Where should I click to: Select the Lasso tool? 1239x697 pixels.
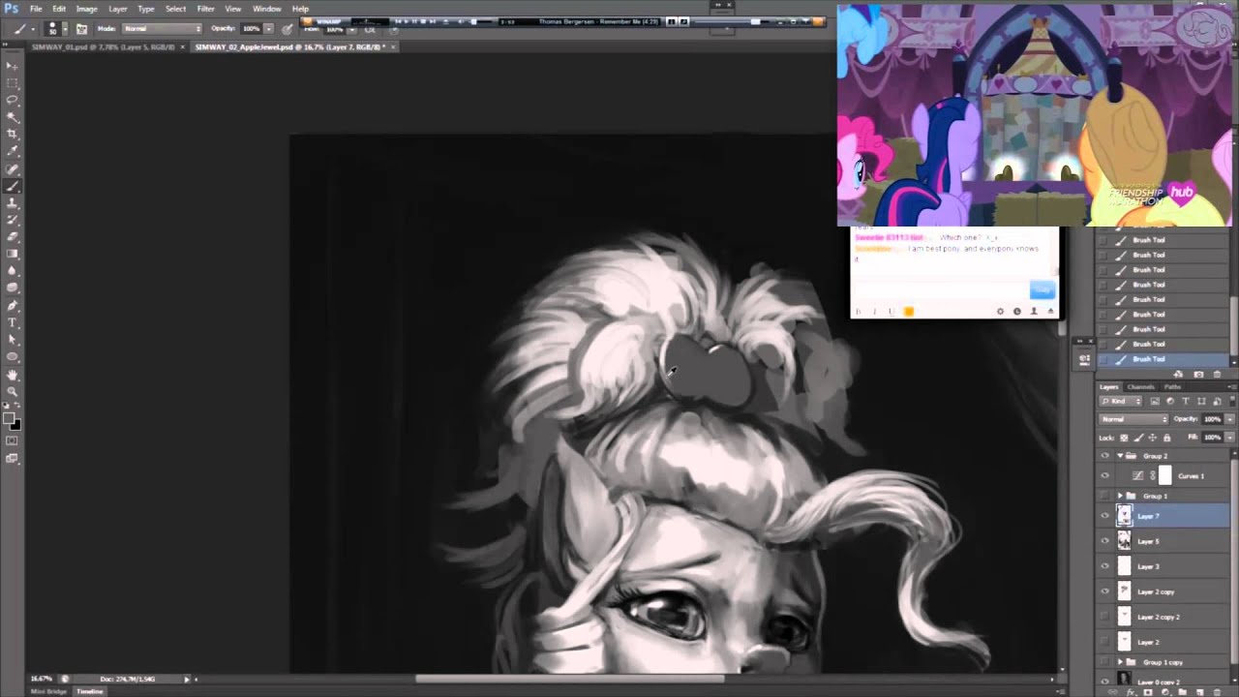[13, 100]
